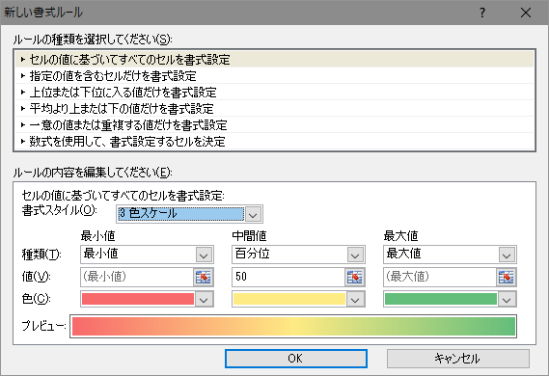Screen dimensions: 549x376
Task: Open the green color dropdown for 最大値
Action: click(x=507, y=300)
